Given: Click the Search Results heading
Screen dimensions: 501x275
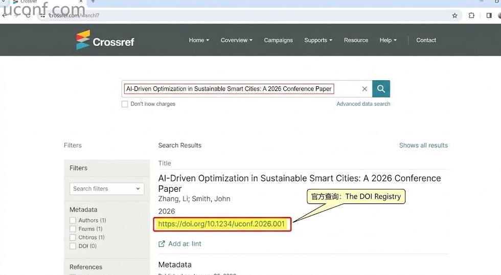Looking at the screenshot, I should coord(179,145).
